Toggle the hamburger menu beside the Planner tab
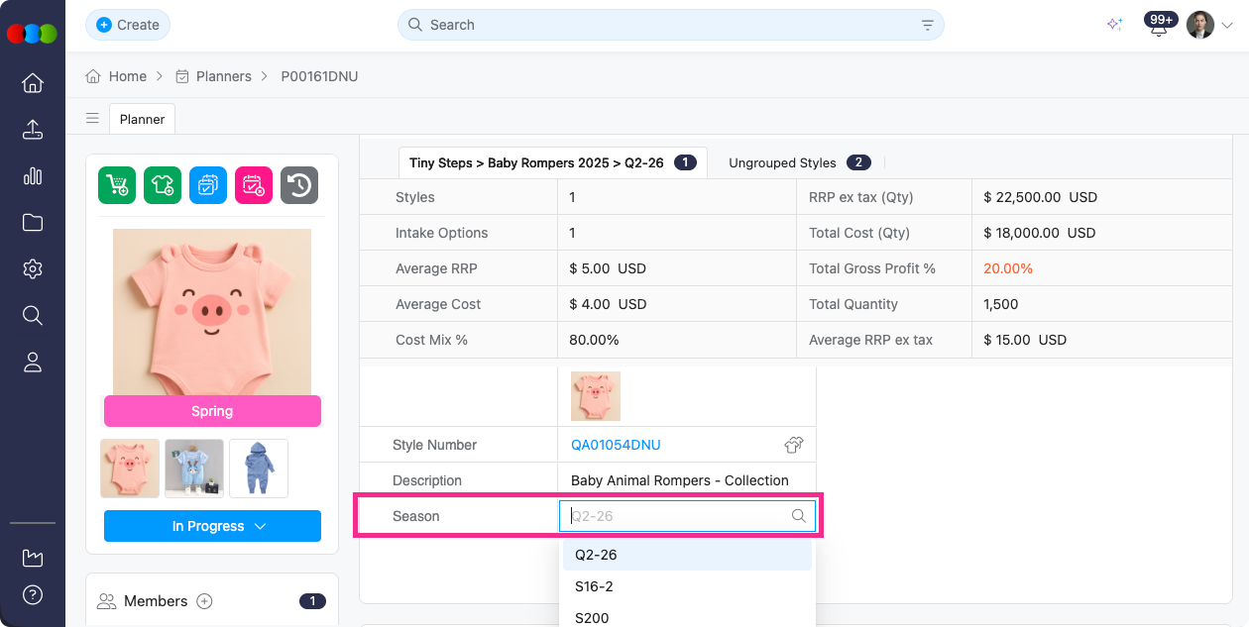The width and height of the screenshot is (1249, 627). point(92,119)
